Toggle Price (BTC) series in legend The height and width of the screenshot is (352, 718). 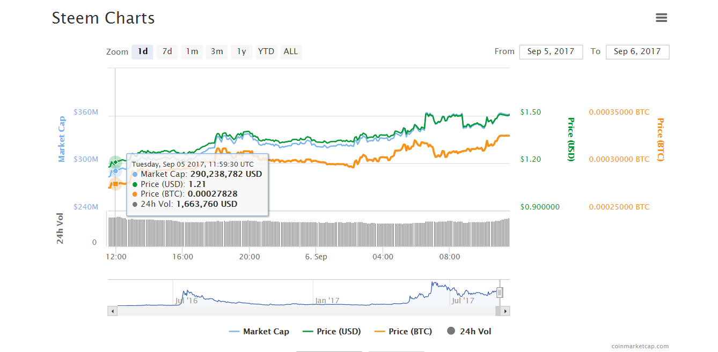[x=403, y=332]
